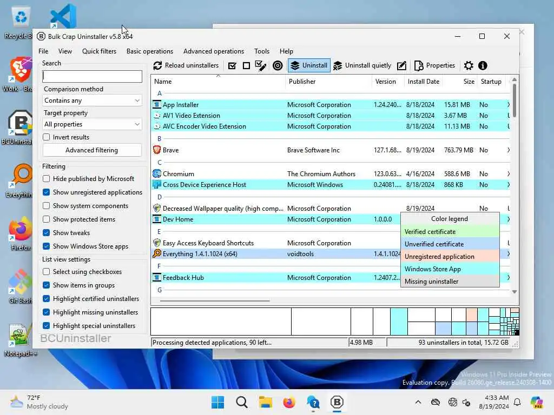Open the Tools menu
This screenshot has width=554, height=415.
262,51
